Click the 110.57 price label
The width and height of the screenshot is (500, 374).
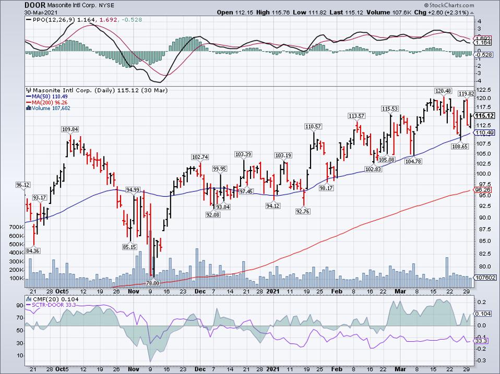313,126
